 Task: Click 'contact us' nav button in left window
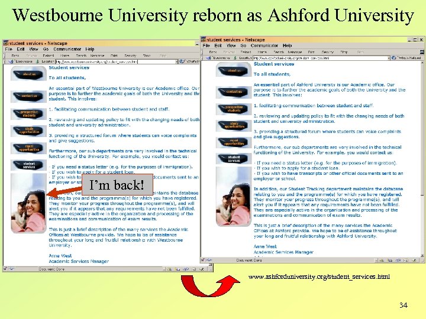coord(29,96)
